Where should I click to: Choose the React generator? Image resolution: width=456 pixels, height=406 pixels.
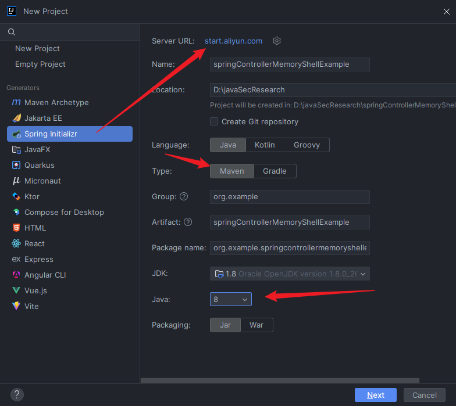(70, 244)
